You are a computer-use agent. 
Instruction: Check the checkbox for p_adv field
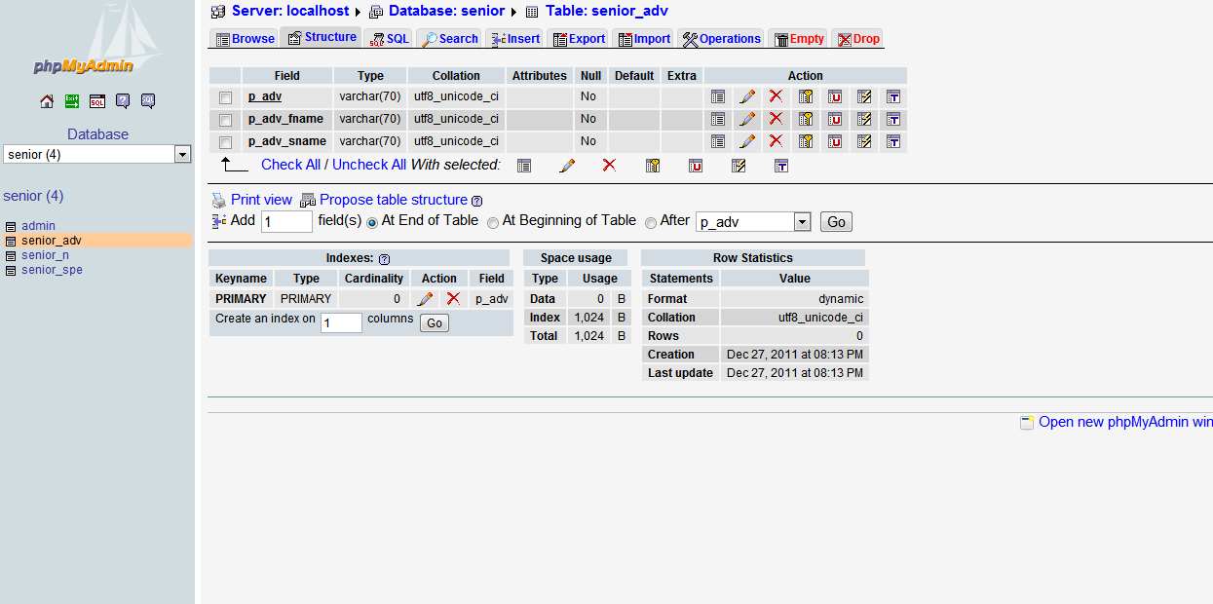pos(226,97)
